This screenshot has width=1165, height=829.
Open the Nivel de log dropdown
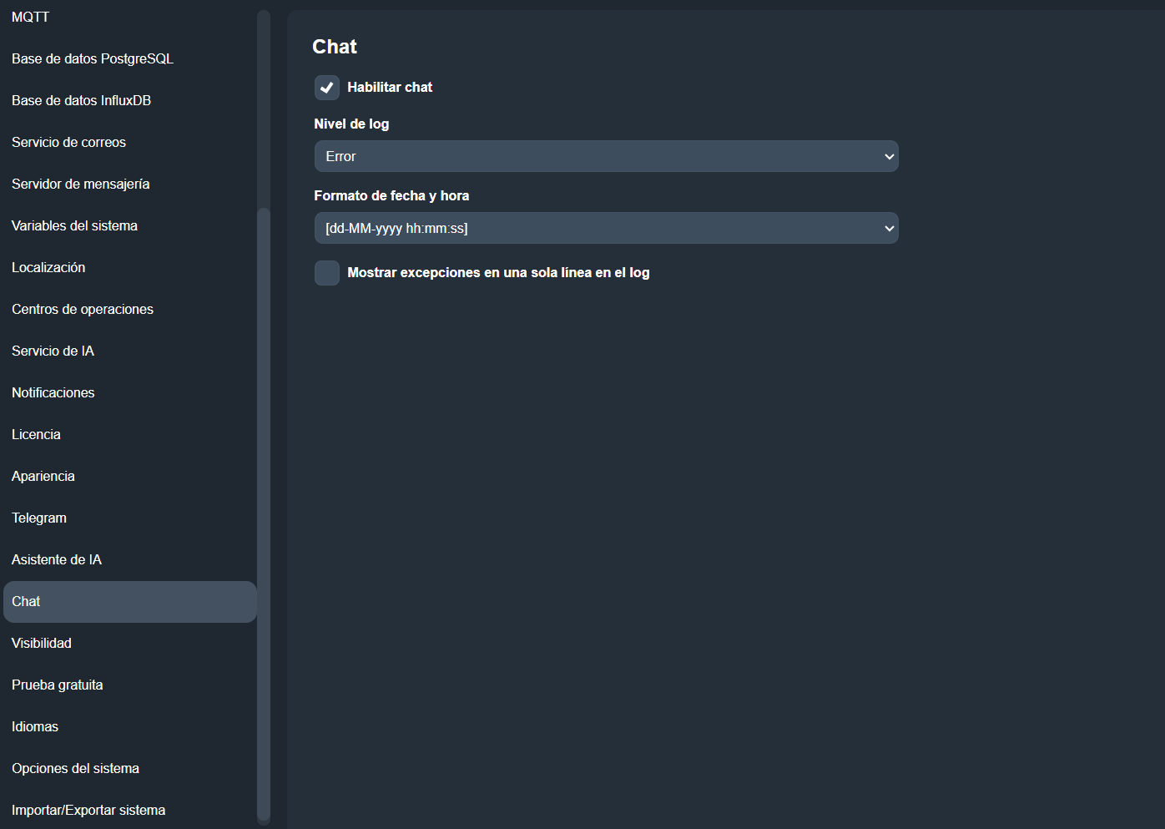(606, 156)
